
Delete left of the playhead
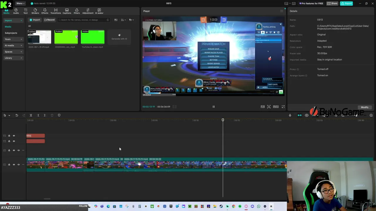(x=38, y=115)
